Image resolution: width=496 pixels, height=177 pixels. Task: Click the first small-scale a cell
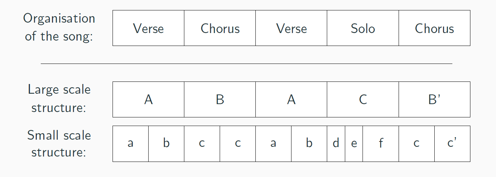point(131,144)
